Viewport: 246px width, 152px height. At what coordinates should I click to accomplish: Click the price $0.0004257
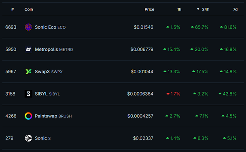(140, 116)
